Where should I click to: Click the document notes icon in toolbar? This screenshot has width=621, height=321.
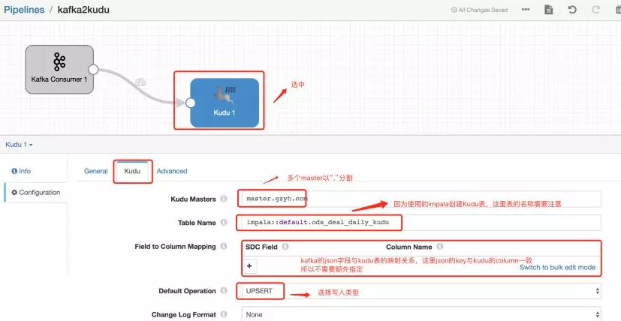(548, 10)
